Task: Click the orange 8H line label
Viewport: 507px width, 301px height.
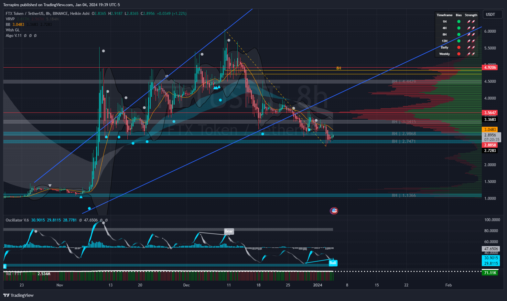Action: click(339, 68)
